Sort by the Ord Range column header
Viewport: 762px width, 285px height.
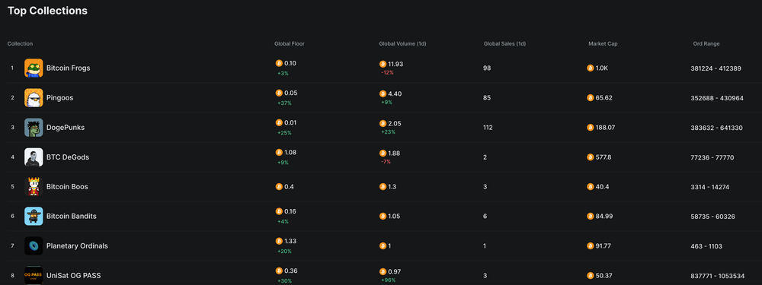tap(706, 43)
